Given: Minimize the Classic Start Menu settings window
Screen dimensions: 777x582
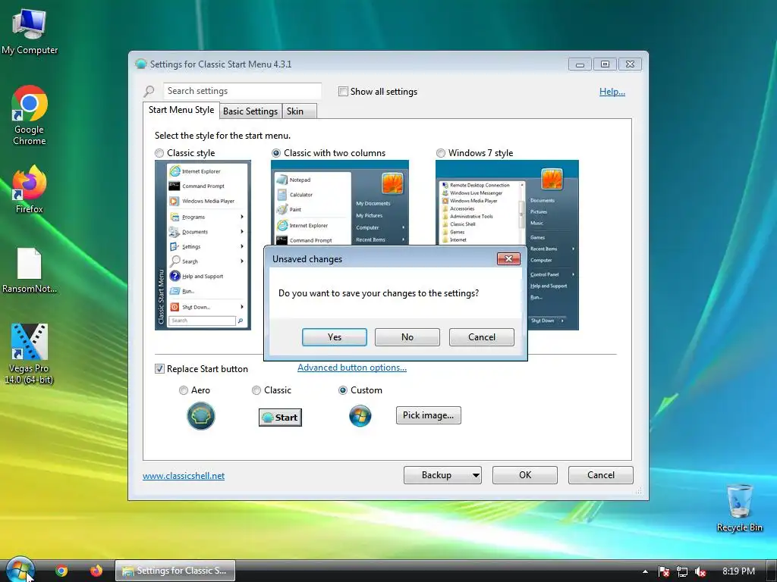Looking at the screenshot, I should pos(580,64).
